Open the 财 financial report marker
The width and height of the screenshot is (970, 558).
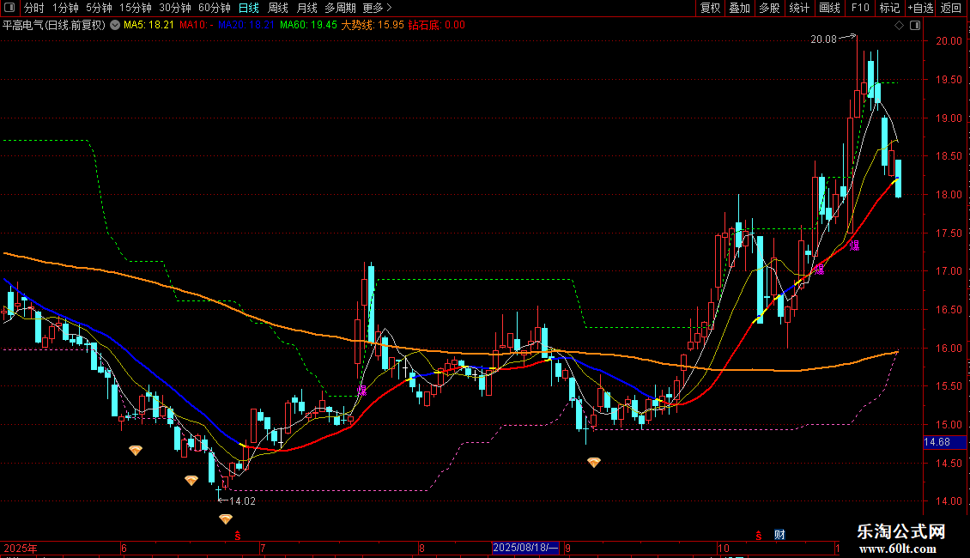779,535
